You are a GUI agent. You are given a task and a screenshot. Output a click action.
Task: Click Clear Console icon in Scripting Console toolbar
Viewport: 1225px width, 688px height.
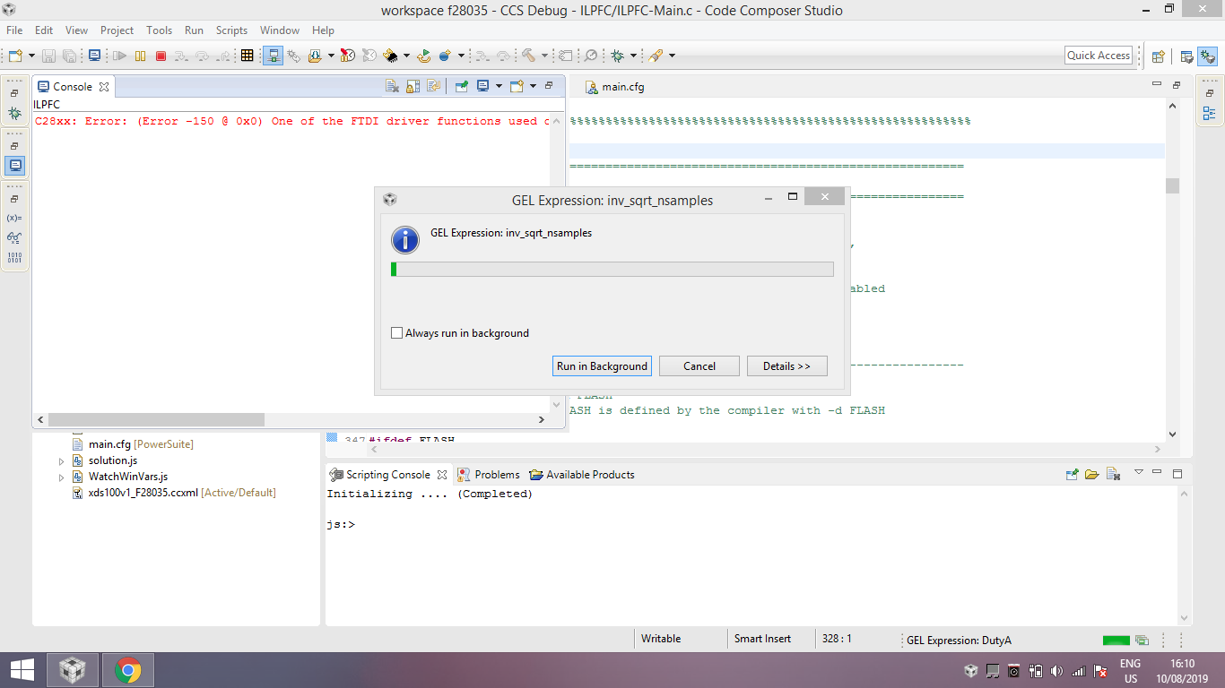point(1113,474)
